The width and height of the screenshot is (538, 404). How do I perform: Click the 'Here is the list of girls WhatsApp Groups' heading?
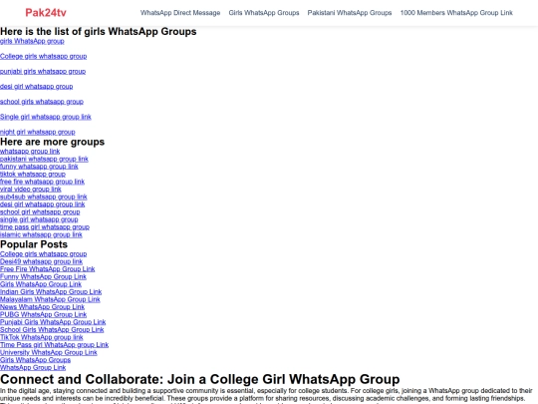pyautogui.click(x=98, y=31)
